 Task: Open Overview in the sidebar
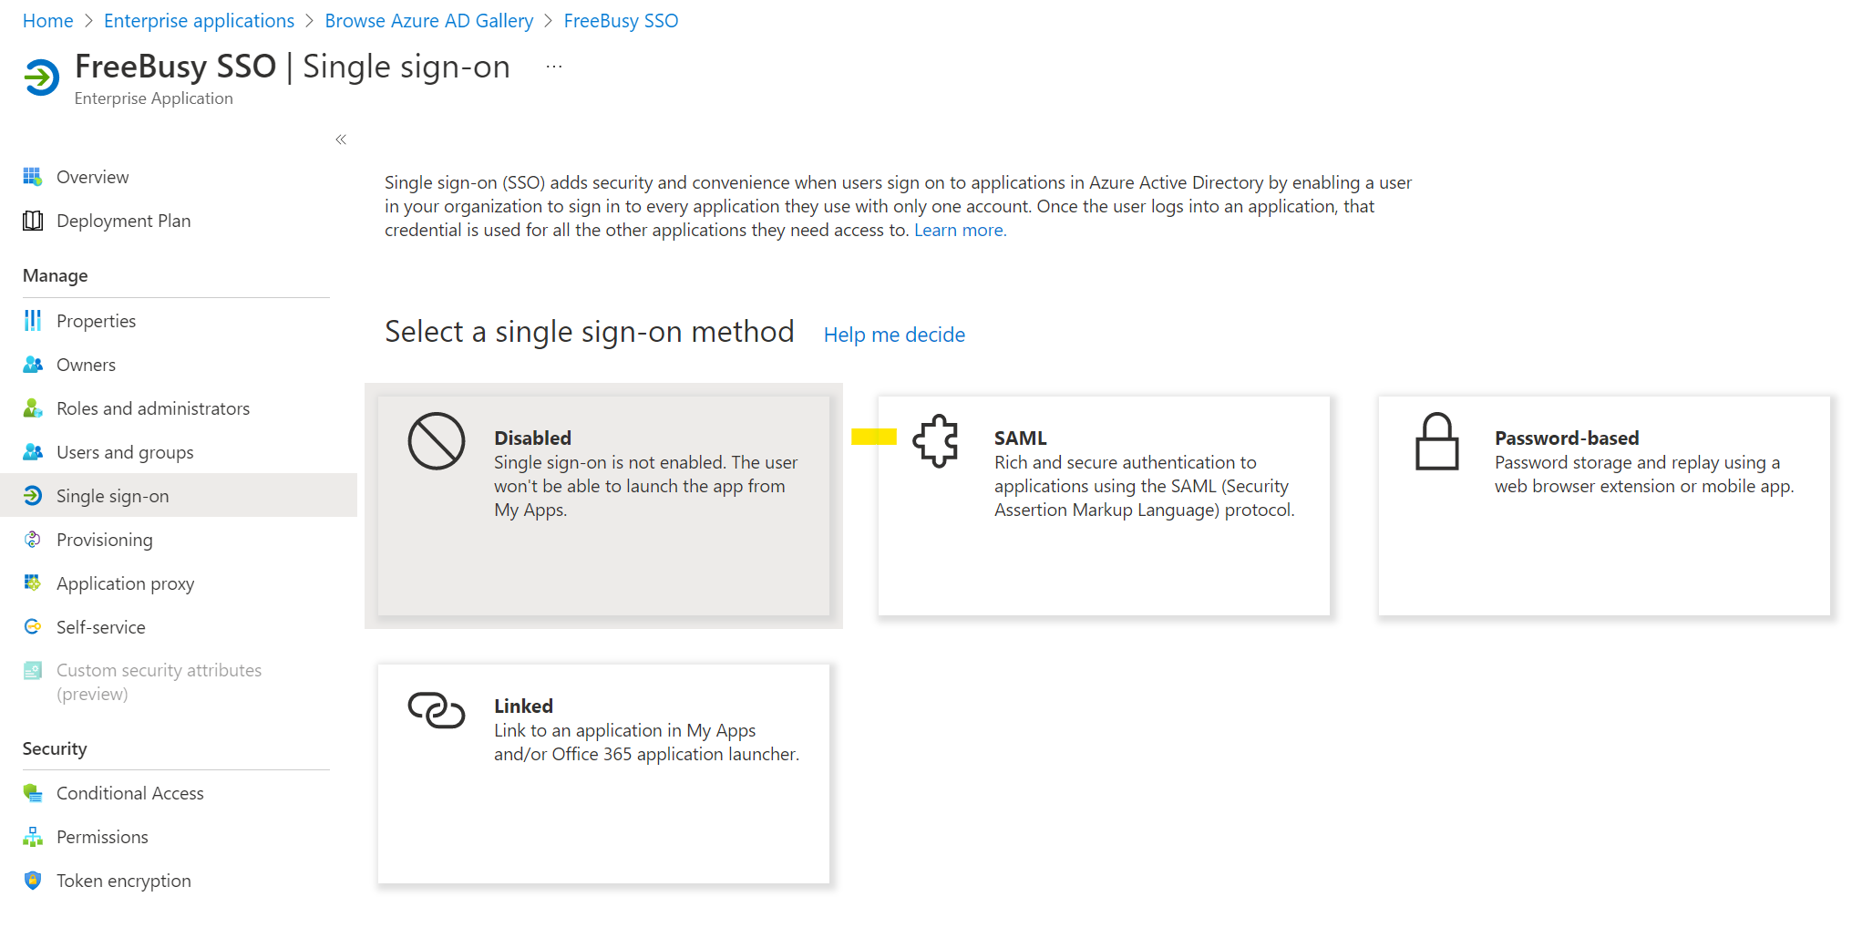(x=93, y=177)
